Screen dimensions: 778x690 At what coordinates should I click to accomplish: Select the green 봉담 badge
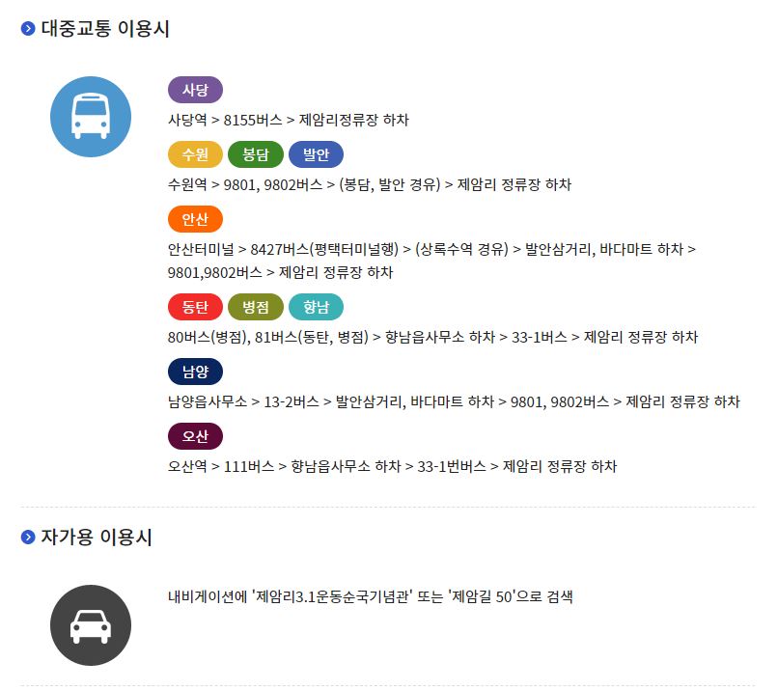coord(256,154)
